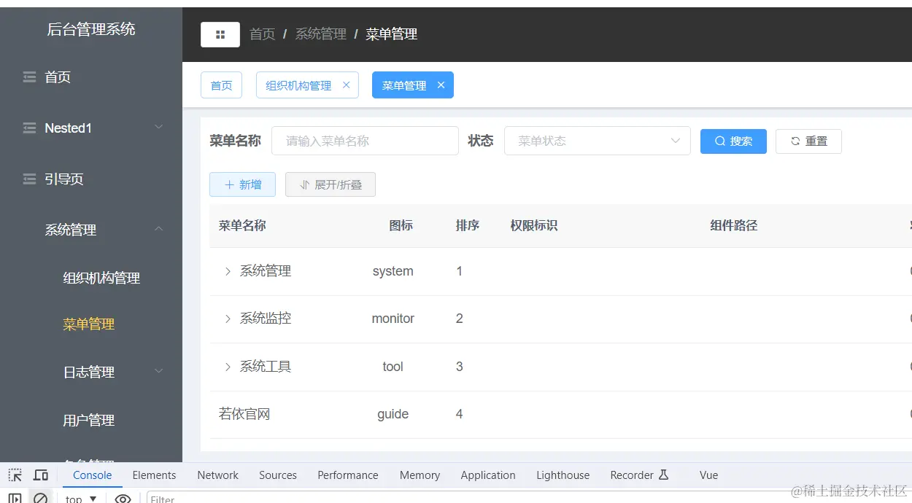The width and height of the screenshot is (912, 503).
Task: Expand the 系统工具 table row
Action: pyautogui.click(x=228, y=367)
